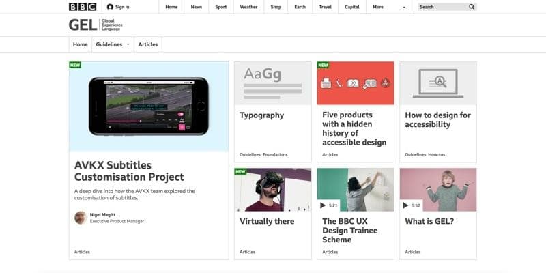Play the BBC UX Design Trainee video
This screenshot has height=273, width=546.
click(x=323, y=205)
